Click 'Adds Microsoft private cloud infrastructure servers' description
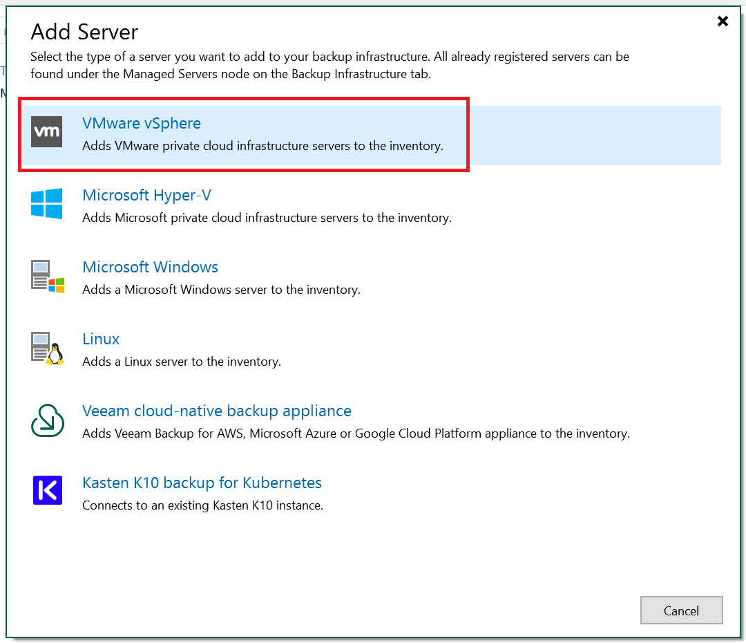 267,218
